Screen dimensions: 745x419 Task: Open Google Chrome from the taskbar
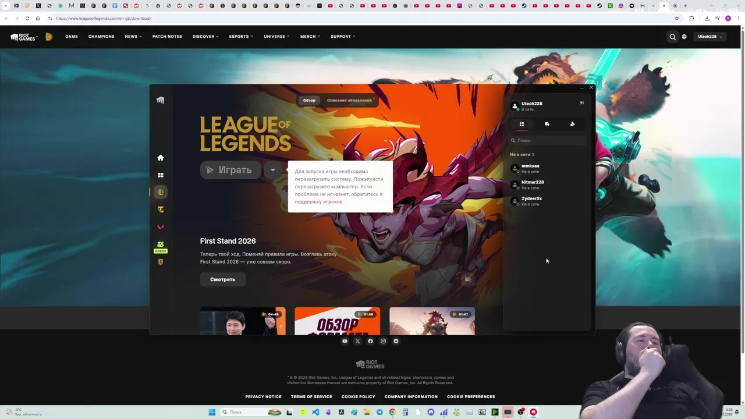392,412
